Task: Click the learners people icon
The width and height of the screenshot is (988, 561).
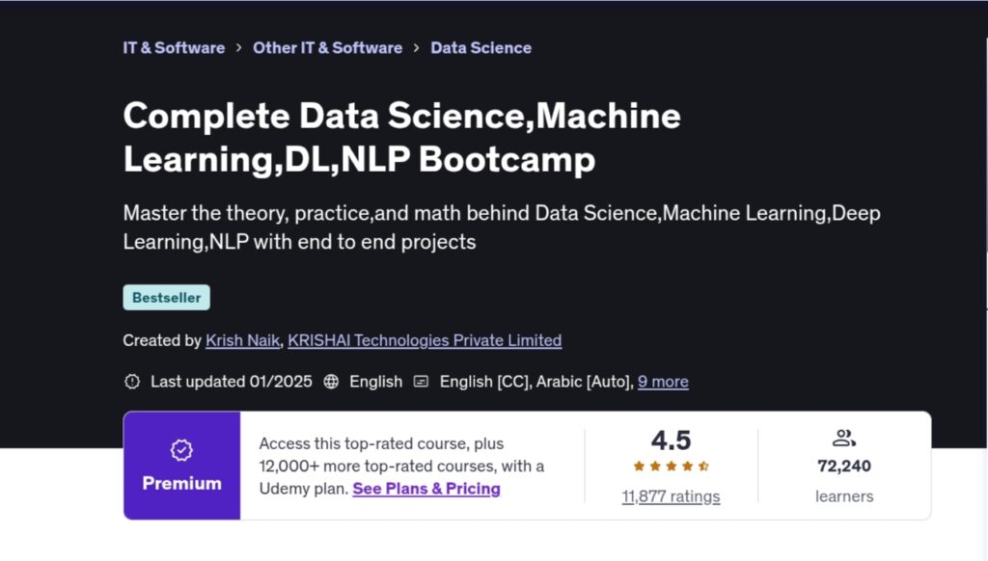Action: pyautogui.click(x=843, y=438)
